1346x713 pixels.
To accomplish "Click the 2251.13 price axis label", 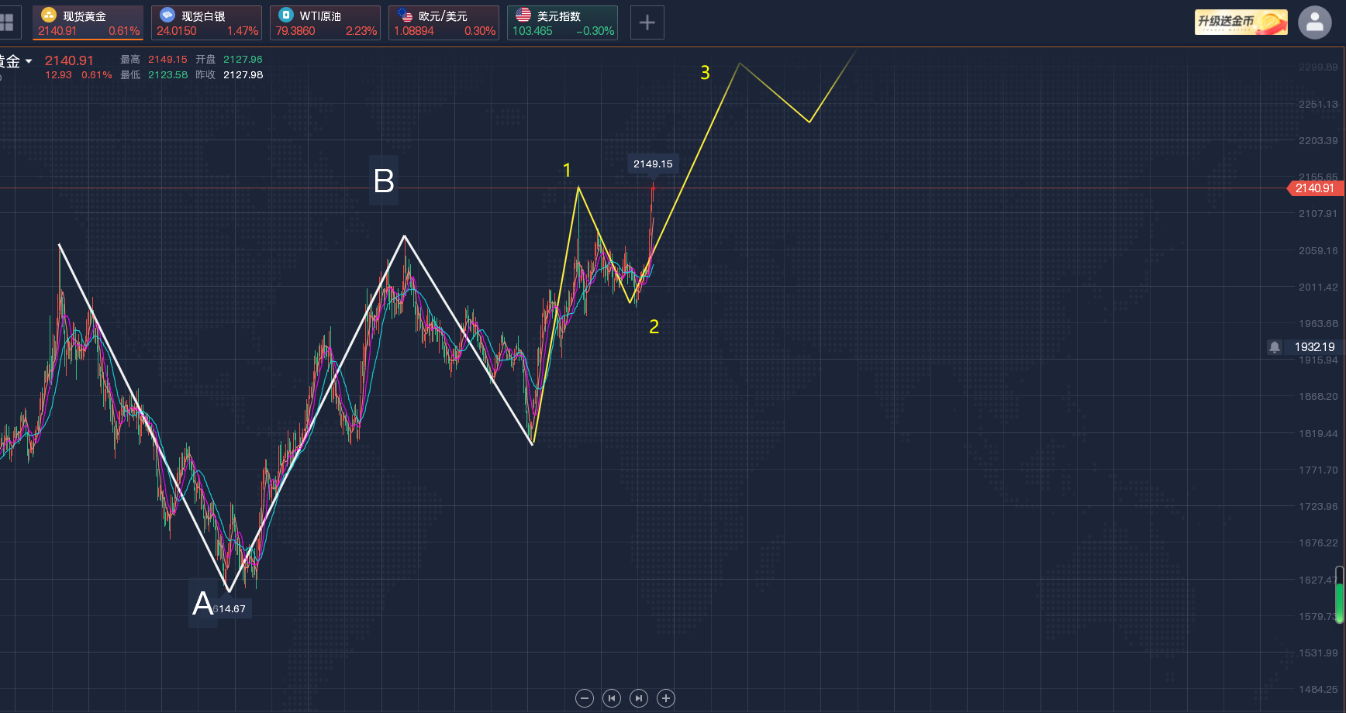I will tap(1318, 104).
